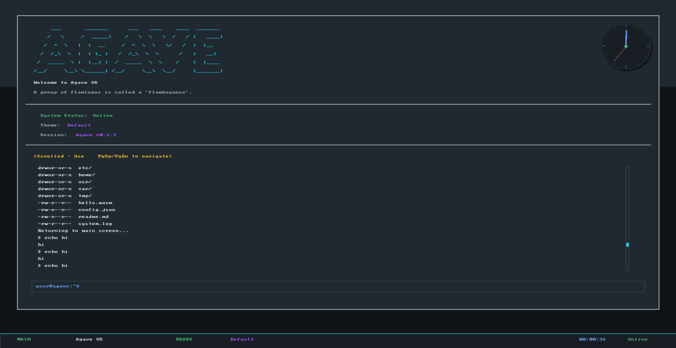Select the etc/ directory entry
Image resolution: width=676 pixels, height=348 pixels.
pyautogui.click(x=85, y=168)
